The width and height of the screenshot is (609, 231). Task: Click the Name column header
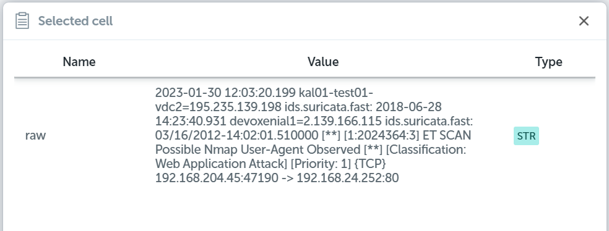[x=79, y=62]
